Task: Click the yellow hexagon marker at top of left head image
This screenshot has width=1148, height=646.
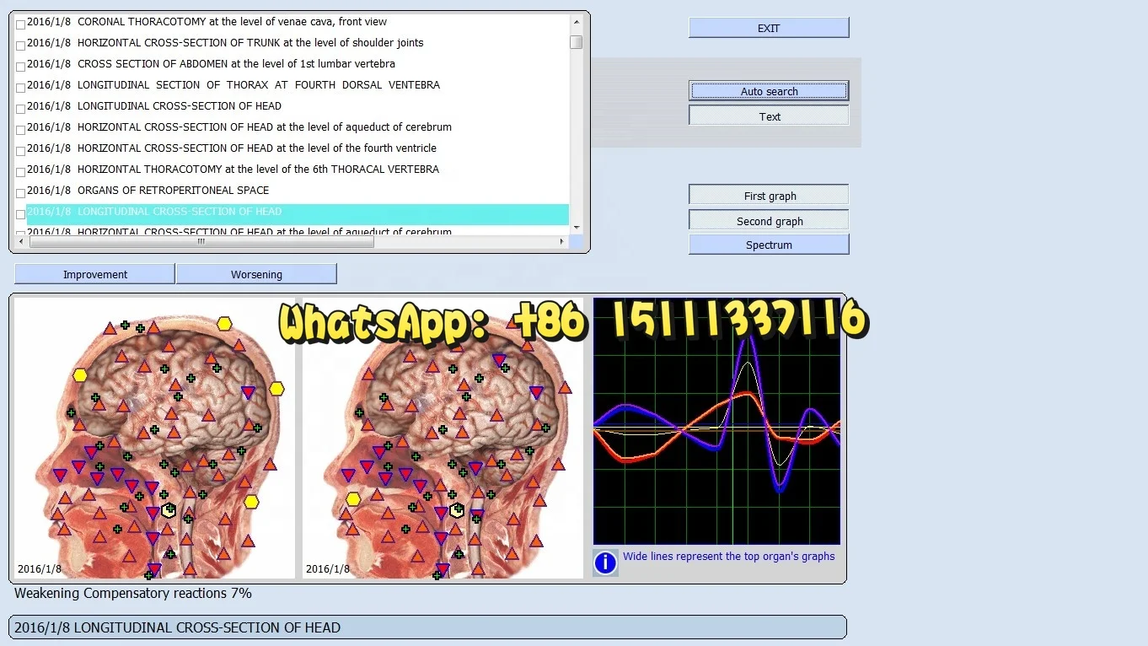Action: (x=224, y=323)
